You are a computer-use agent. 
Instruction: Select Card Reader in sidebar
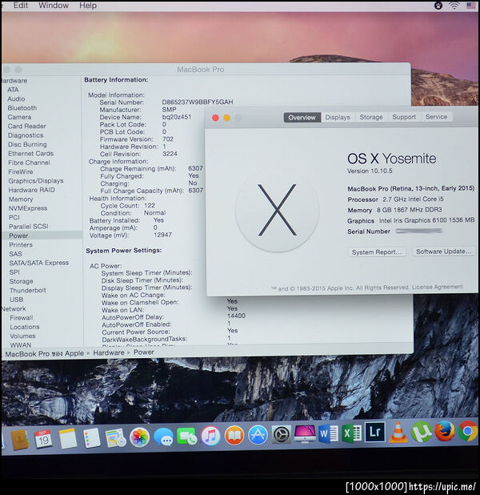pos(27,126)
